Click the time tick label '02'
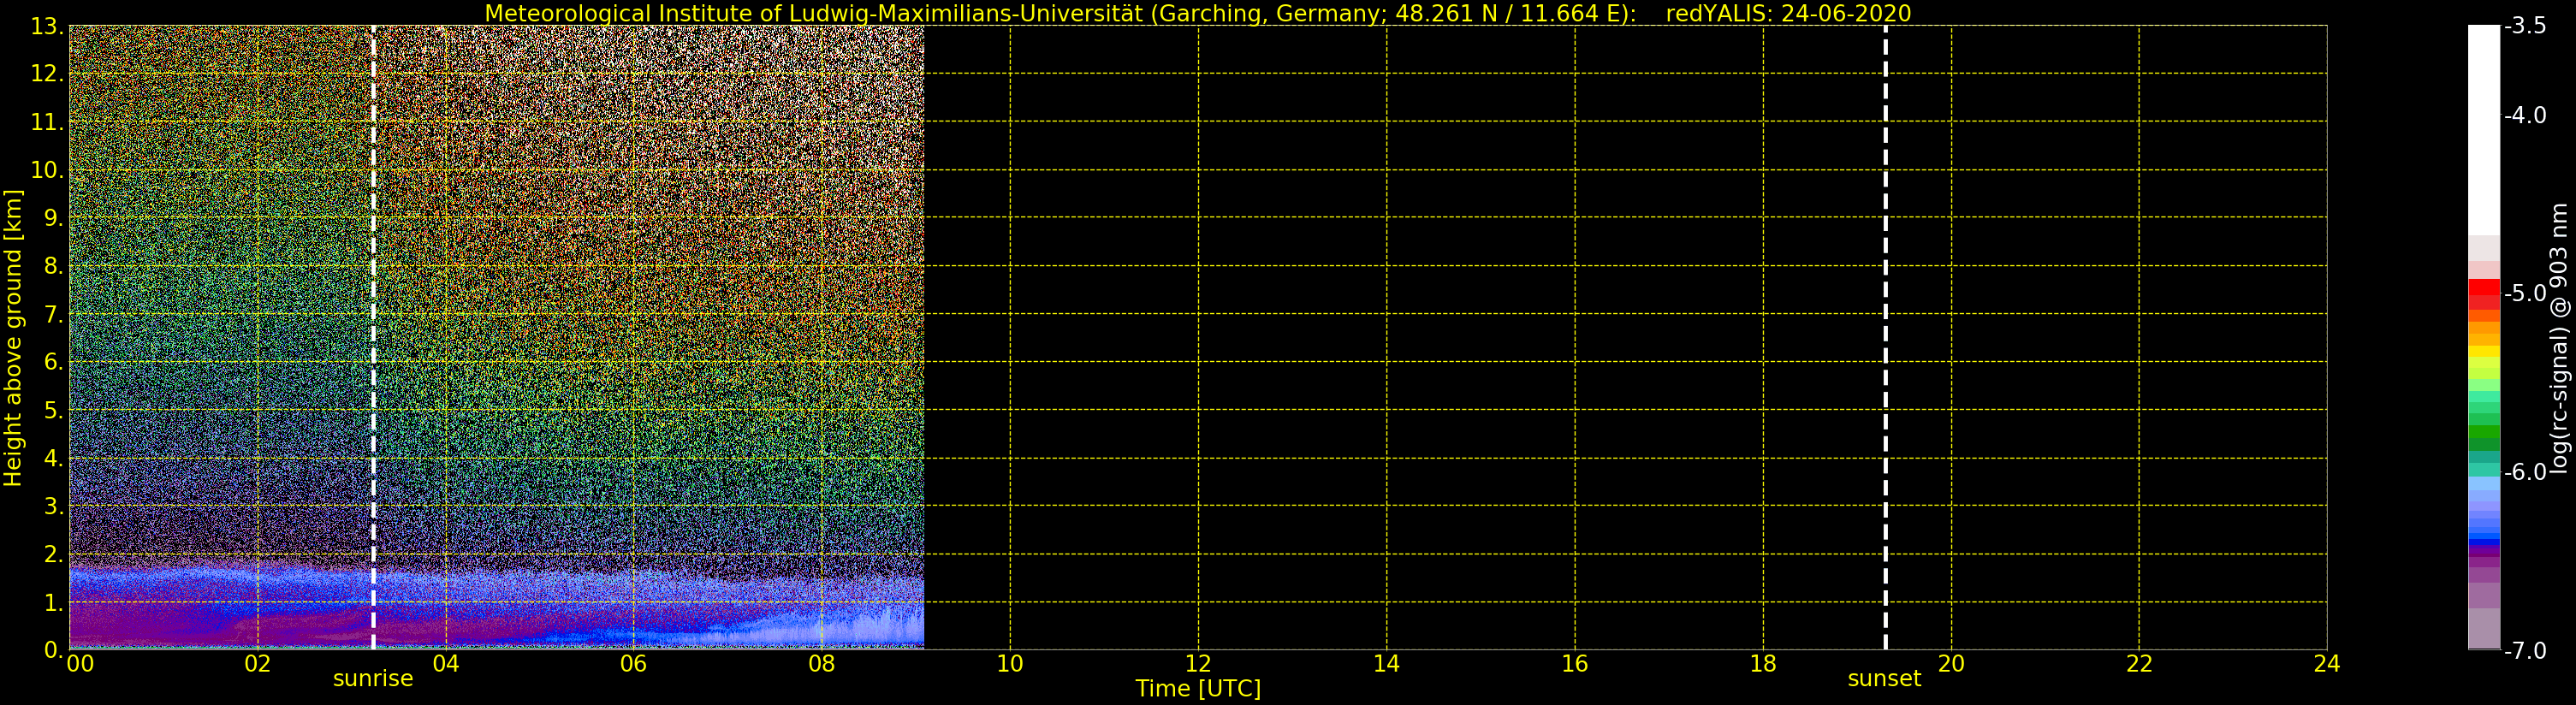 257,664
